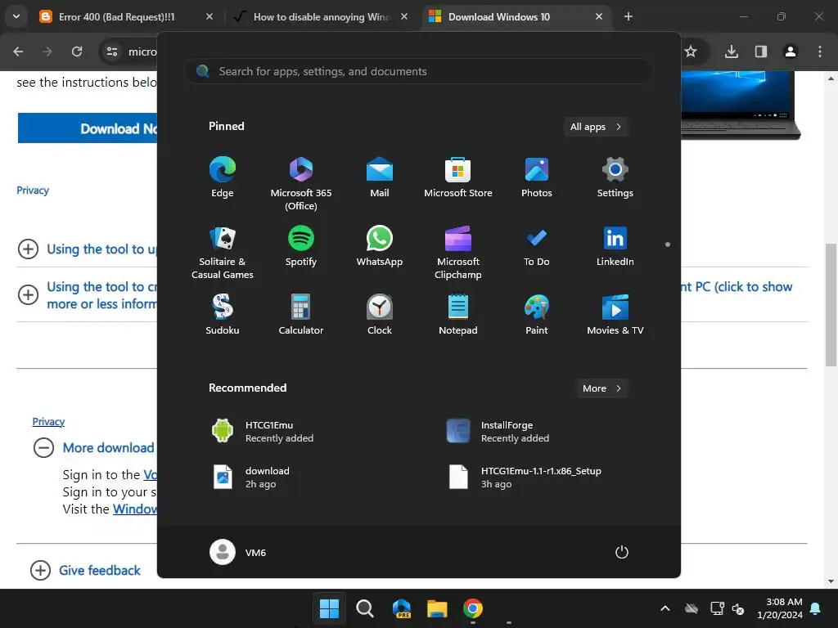Close the Error 400 tab
Image resolution: width=838 pixels, height=628 pixels.
(x=209, y=16)
